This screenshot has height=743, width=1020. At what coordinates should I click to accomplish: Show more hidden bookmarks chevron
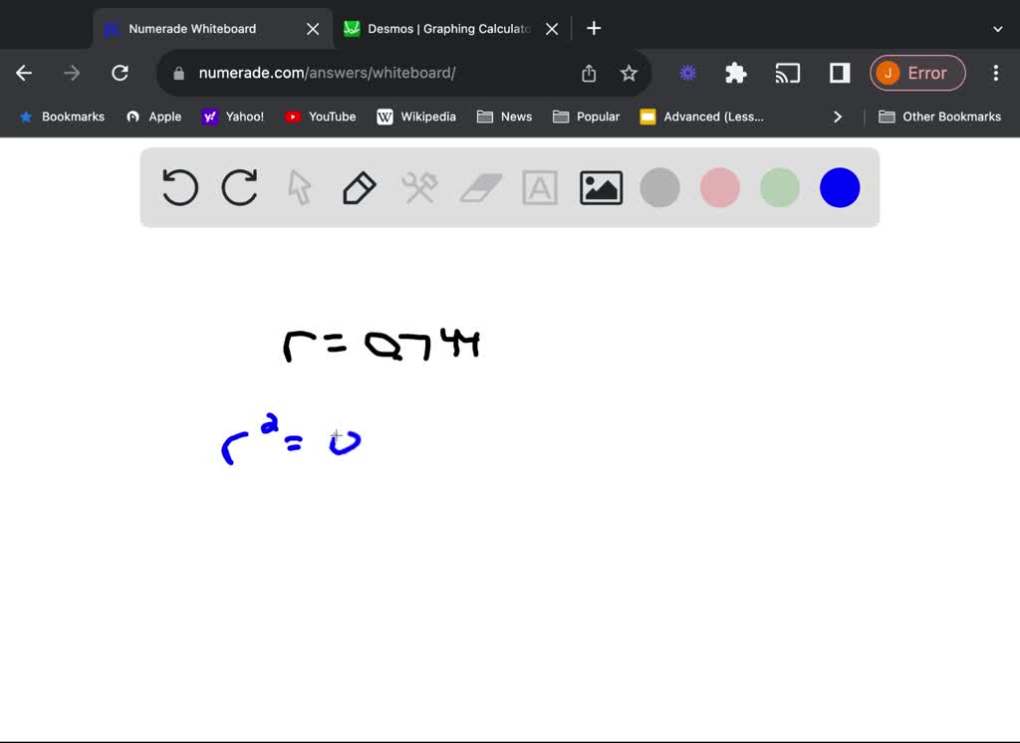(x=838, y=117)
